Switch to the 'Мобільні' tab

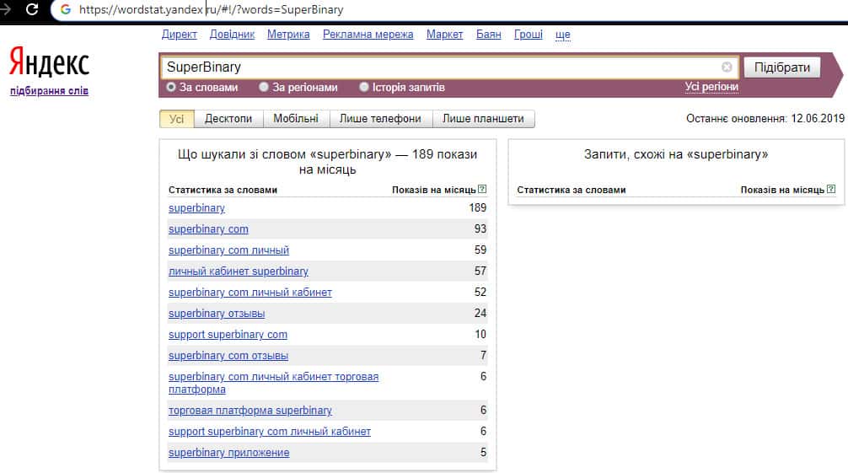click(296, 119)
